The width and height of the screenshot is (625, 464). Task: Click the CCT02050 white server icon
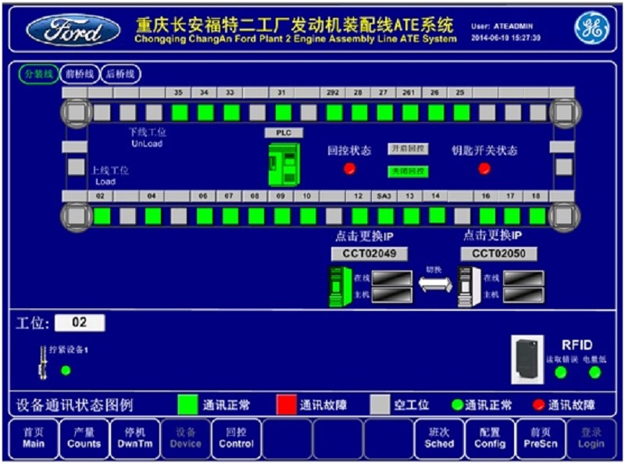tap(469, 287)
